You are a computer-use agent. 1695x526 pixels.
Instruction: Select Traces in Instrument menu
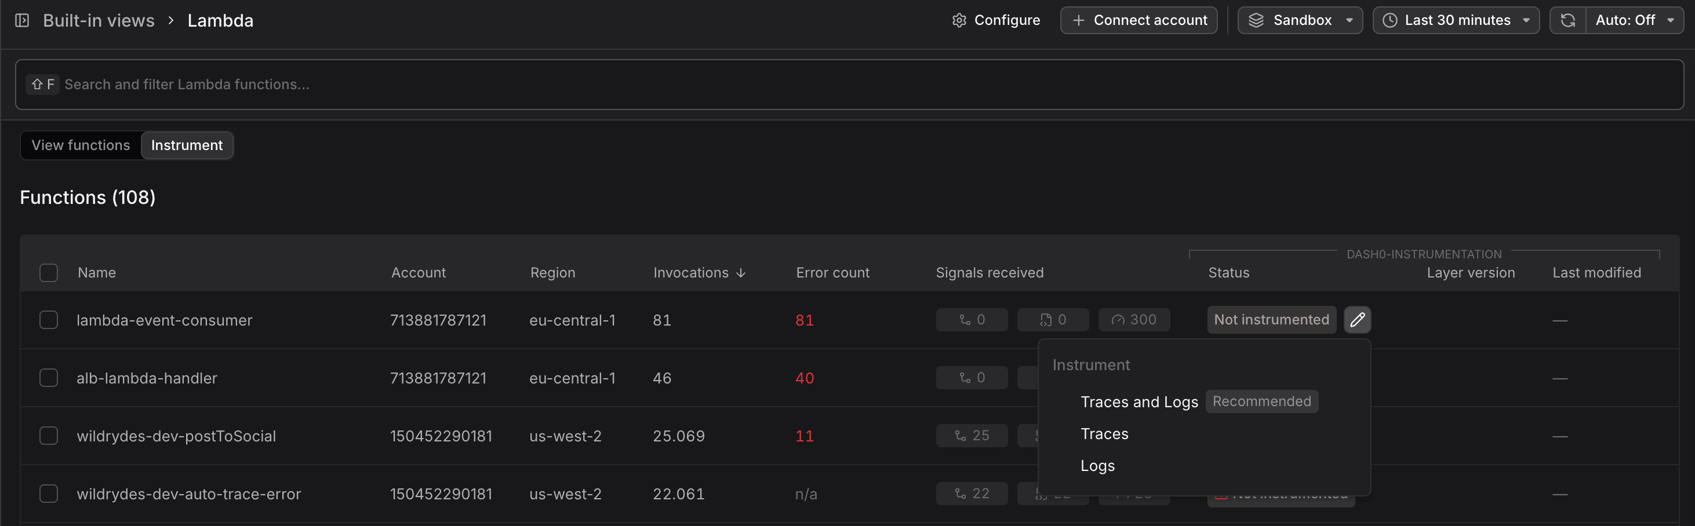(x=1104, y=434)
